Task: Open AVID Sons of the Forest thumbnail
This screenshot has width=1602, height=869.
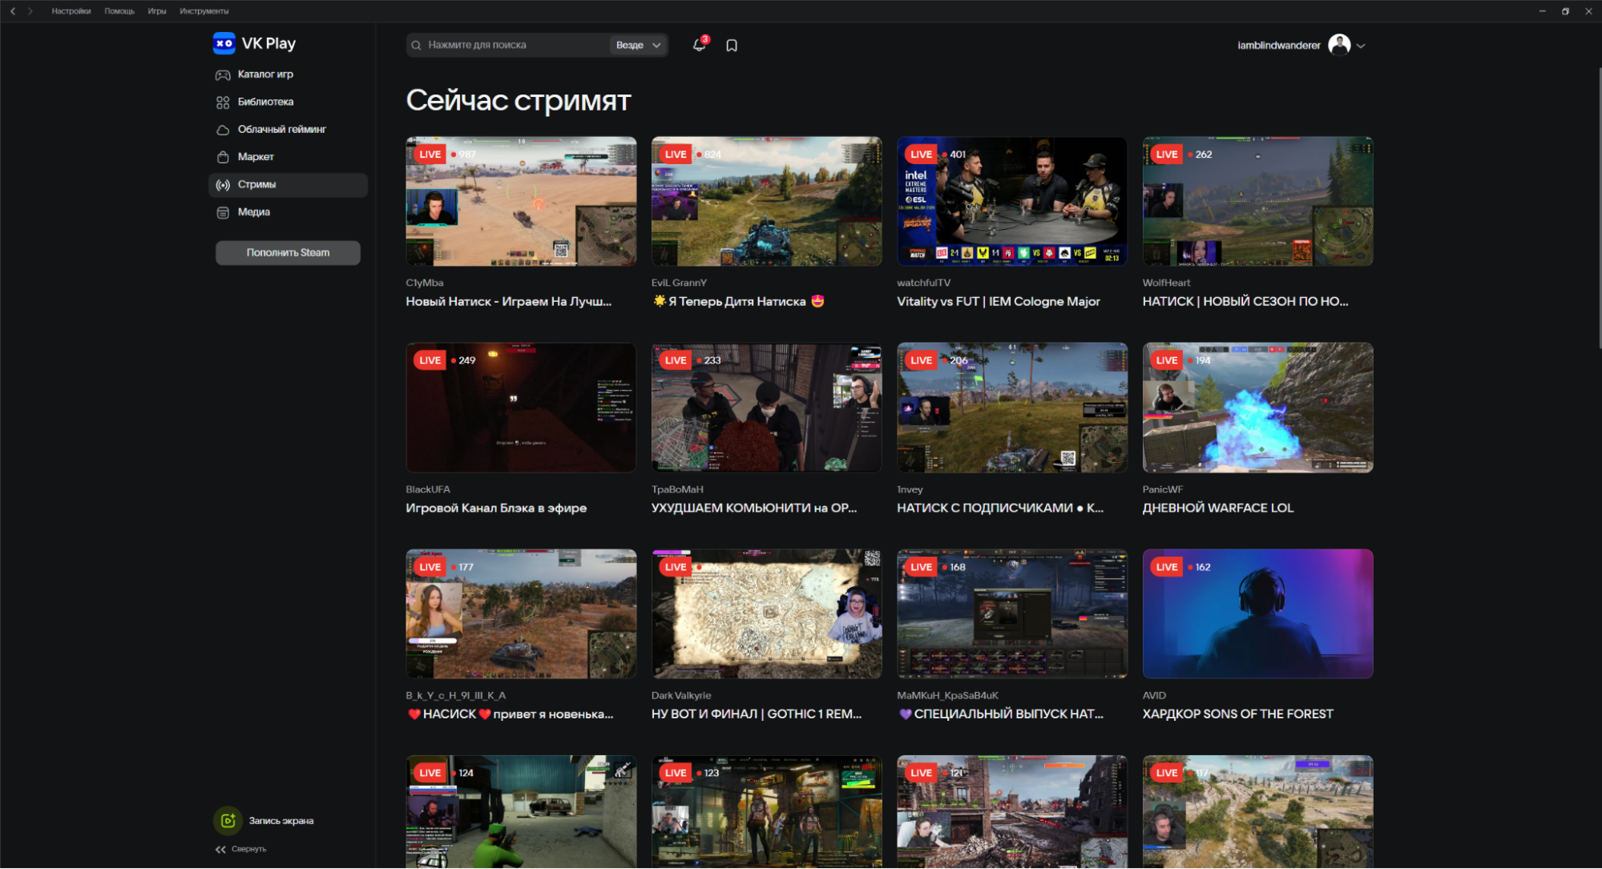Action: [x=1258, y=614]
